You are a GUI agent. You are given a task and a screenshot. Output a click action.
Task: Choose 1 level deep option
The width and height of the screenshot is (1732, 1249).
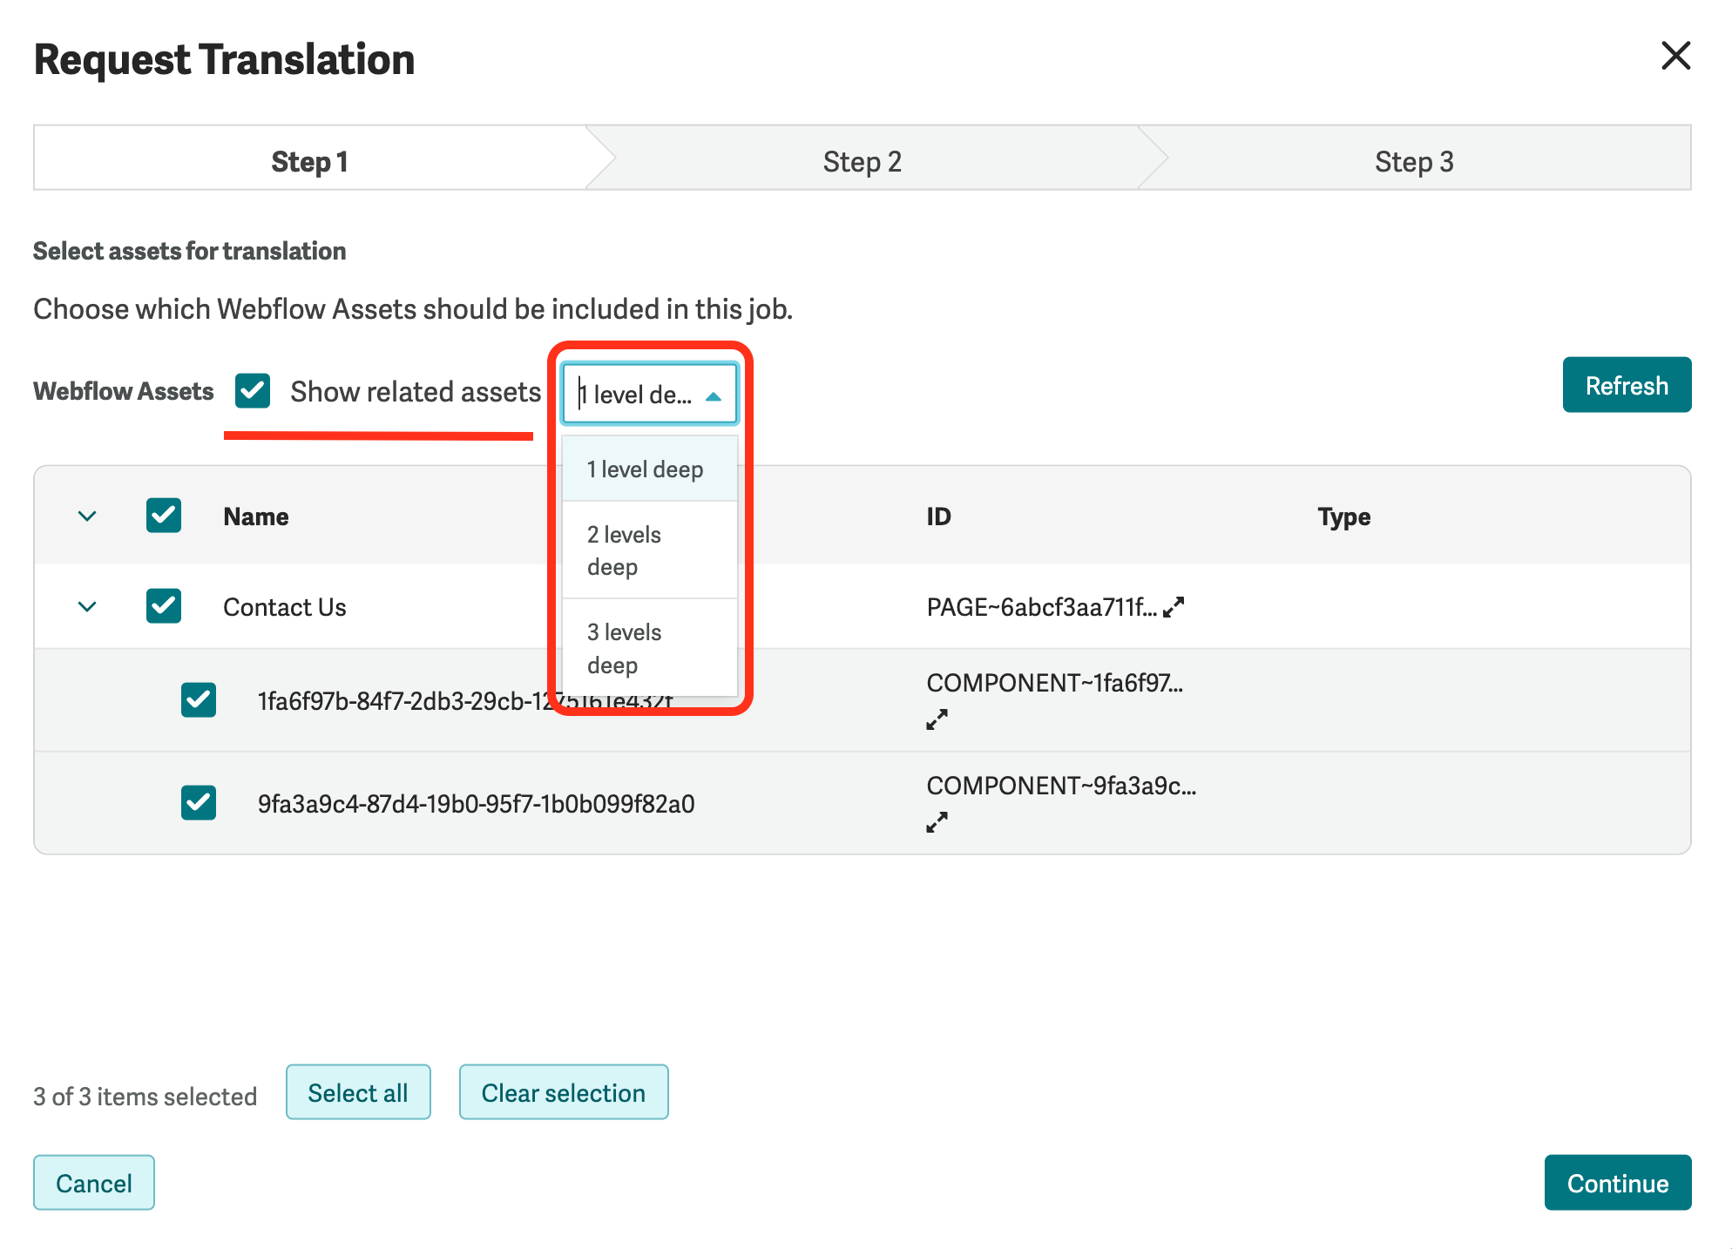tap(650, 469)
